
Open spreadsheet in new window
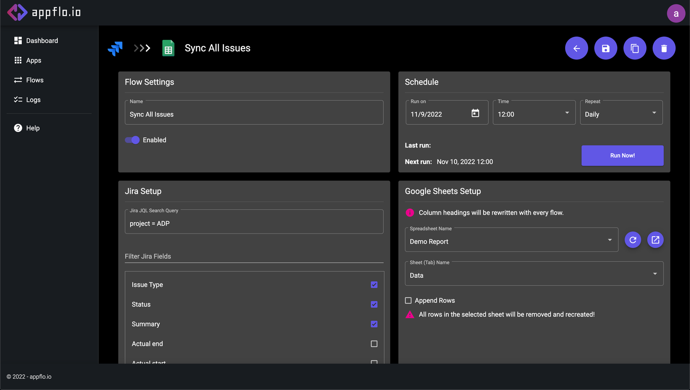point(655,240)
